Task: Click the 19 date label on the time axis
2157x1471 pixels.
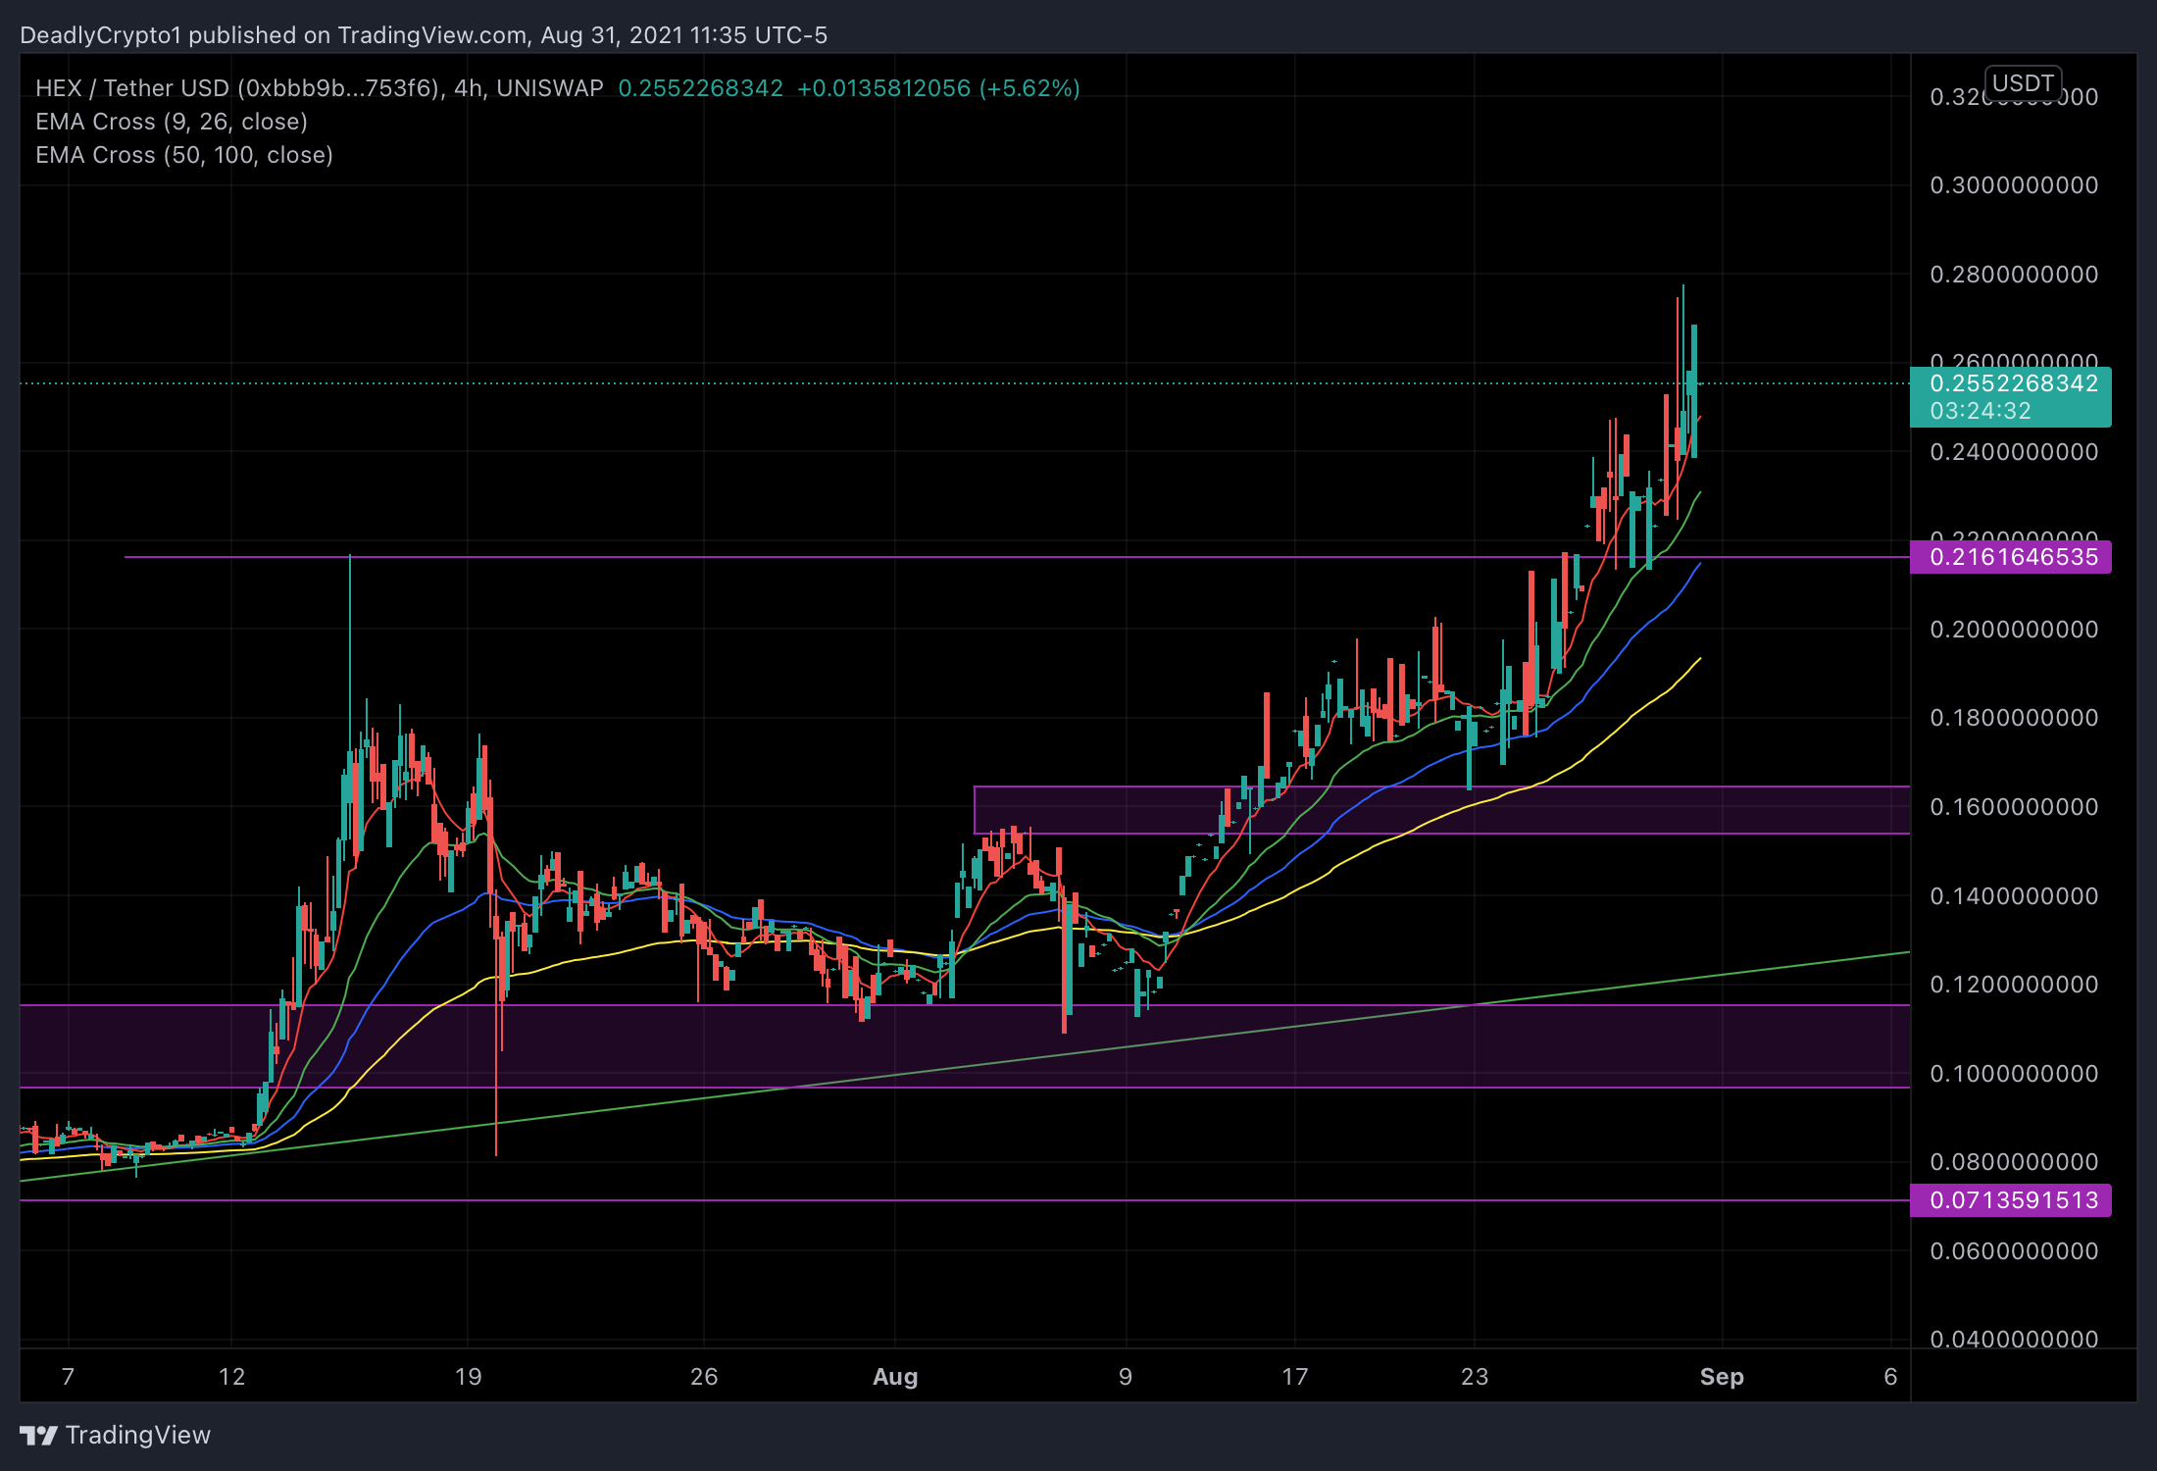Action: point(469,1377)
